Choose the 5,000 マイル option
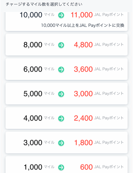The width and height of the screenshot is (133, 173). [66, 94]
